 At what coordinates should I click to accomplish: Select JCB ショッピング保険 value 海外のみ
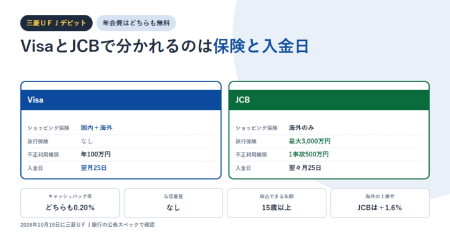click(x=302, y=128)
